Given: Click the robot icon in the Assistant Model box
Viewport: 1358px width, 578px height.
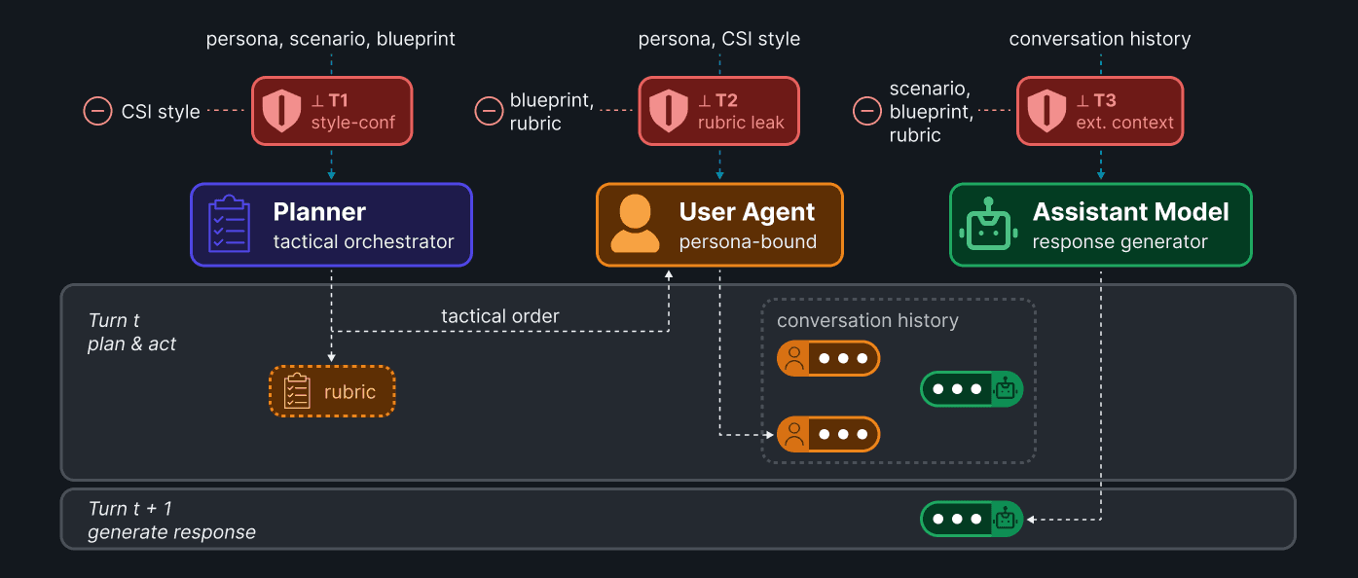Looking at the screenshot, I should [x=989, y=224].
